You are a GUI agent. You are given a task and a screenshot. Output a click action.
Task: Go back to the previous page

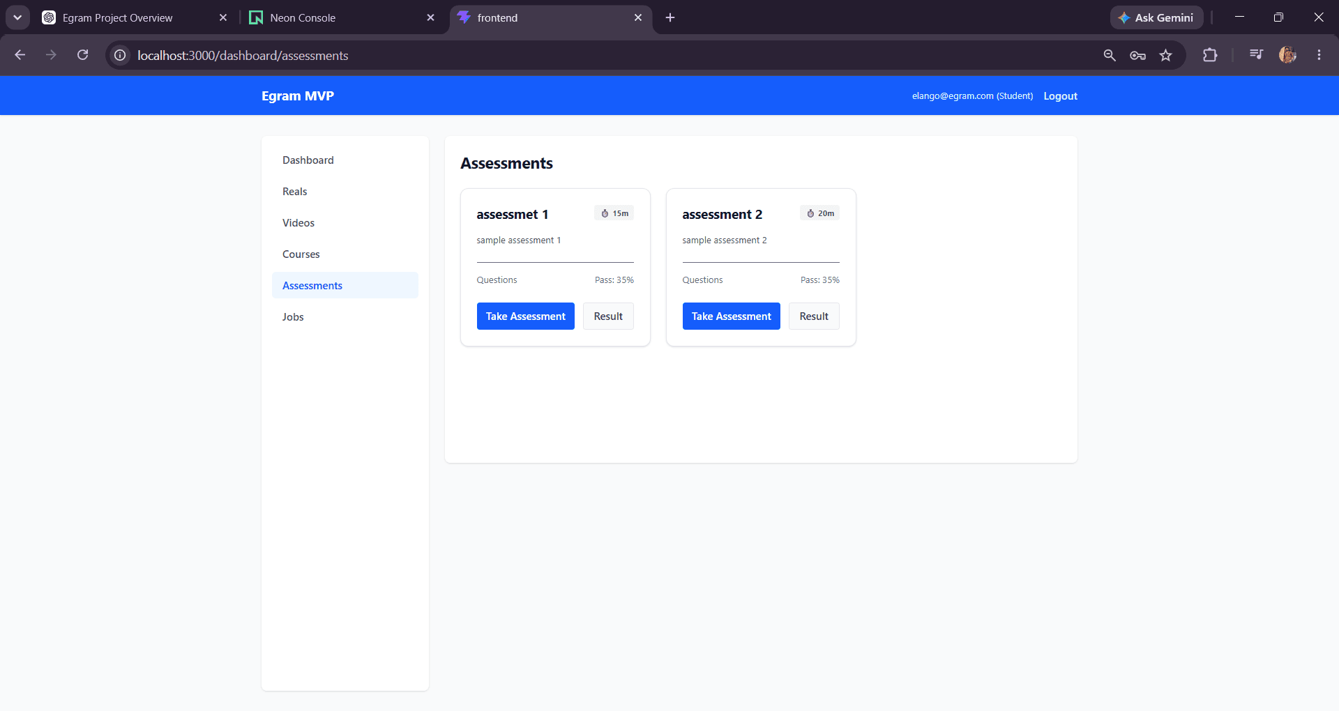coord(20,55)
